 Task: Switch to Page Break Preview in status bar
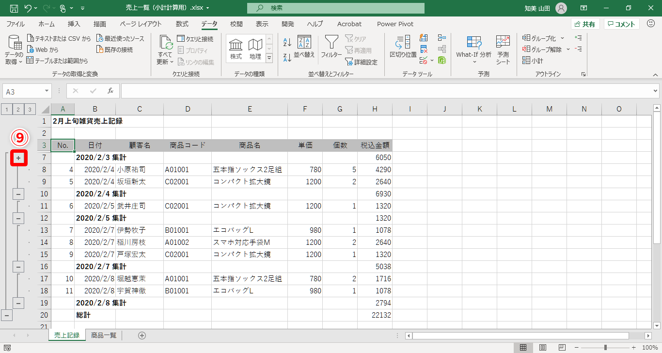(563, 348)
